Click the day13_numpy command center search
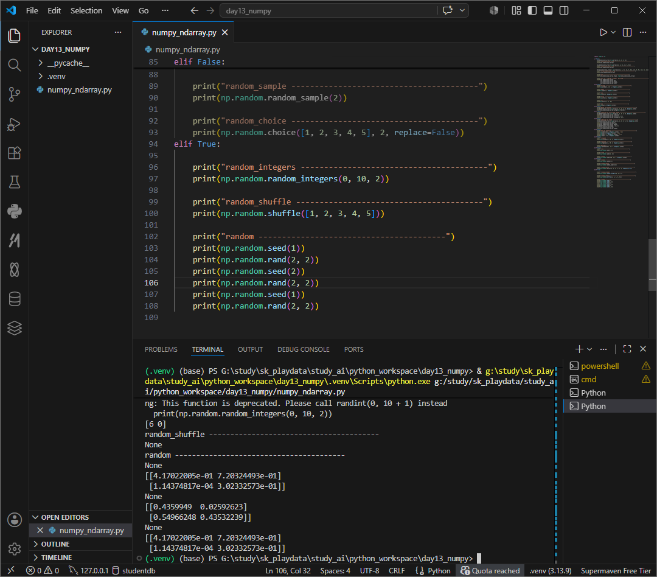 328,10
